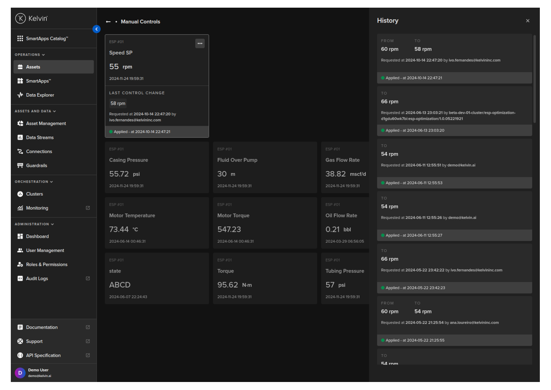Open the Audit Logs link

pos(37,279)
